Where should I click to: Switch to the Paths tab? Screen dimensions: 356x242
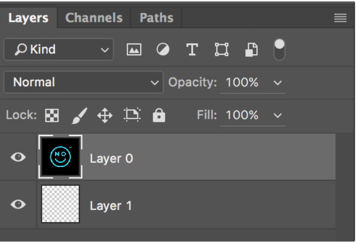point(156,18)
